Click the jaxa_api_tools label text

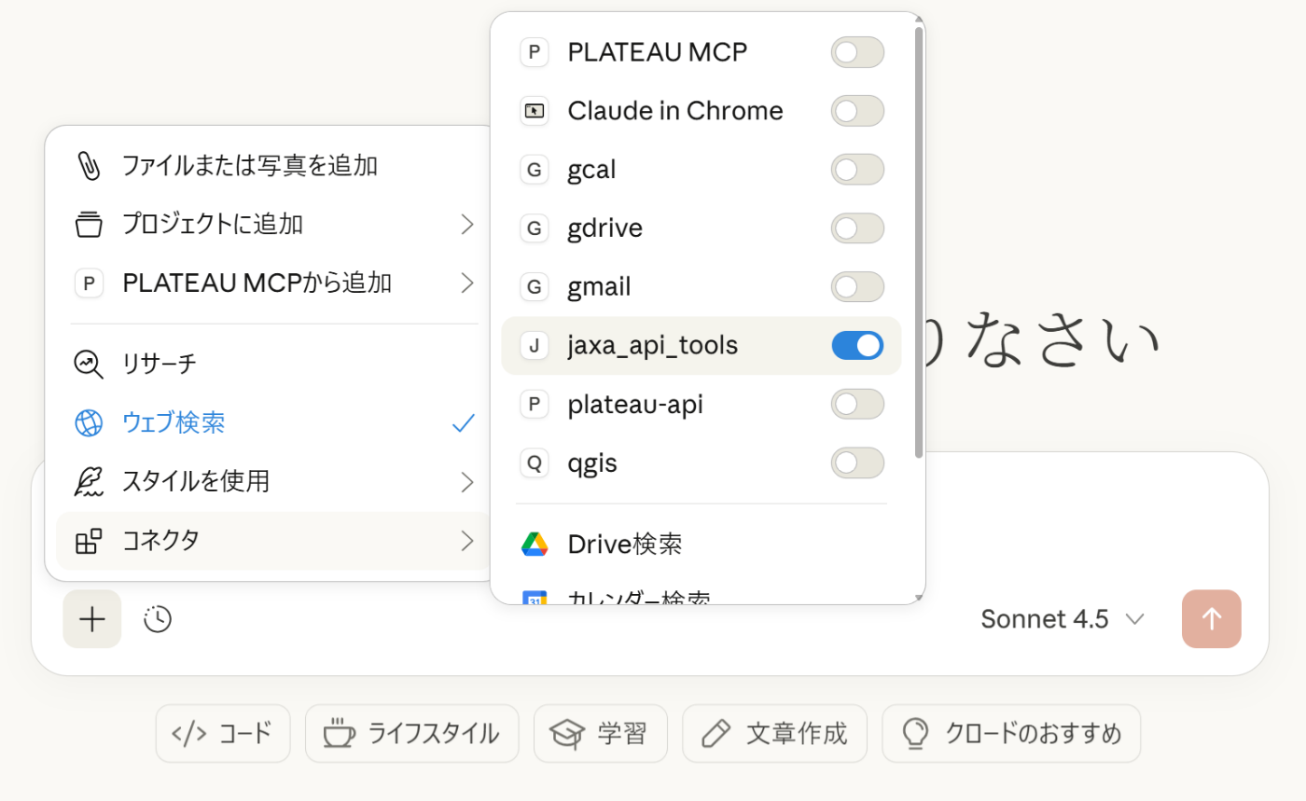pos(653,346)
